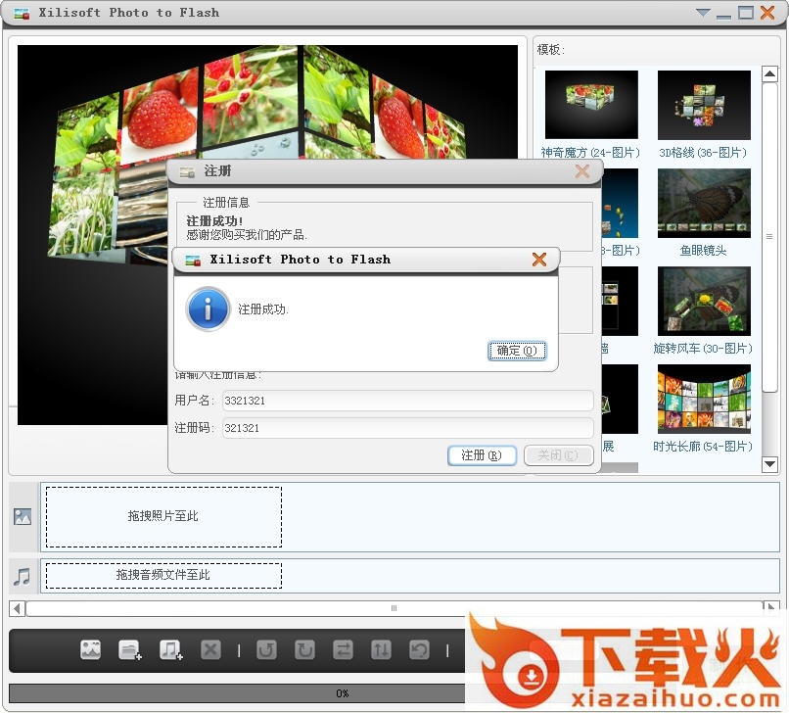The height and width of the screenshot is (713, 789).
Task: Rotate photo clockwise toolbar icon
Action: click(x=304, y=650)
